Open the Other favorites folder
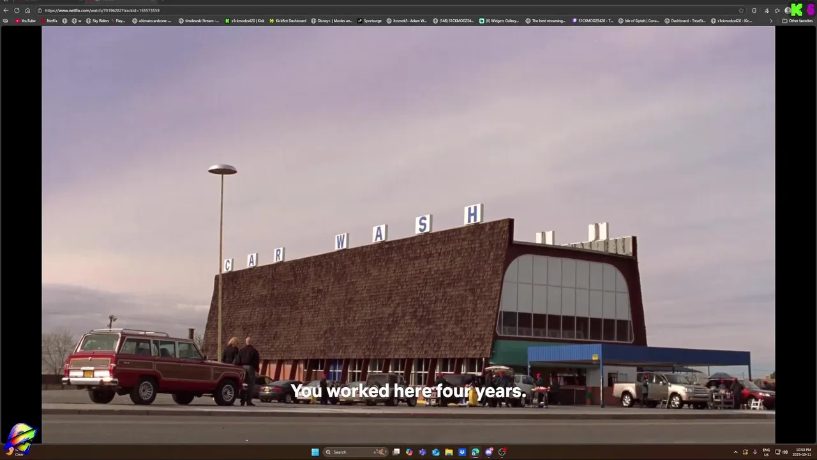 [797, 21]
